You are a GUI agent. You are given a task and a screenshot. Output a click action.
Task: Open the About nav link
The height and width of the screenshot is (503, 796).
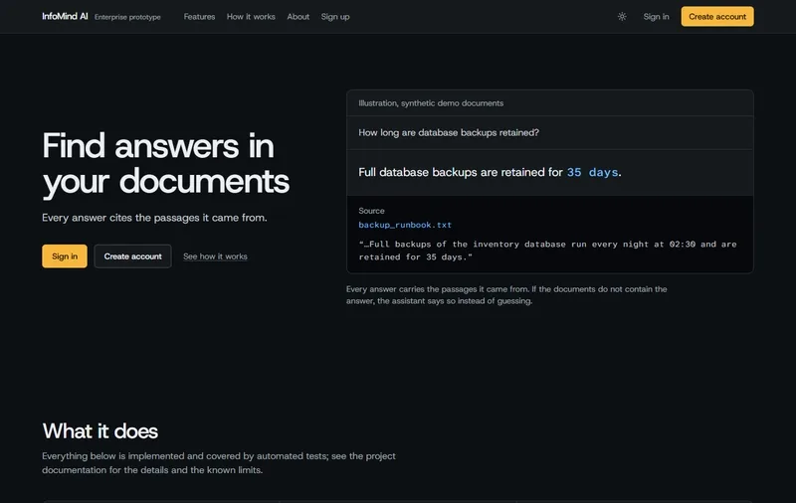click(x=298, y=17)
